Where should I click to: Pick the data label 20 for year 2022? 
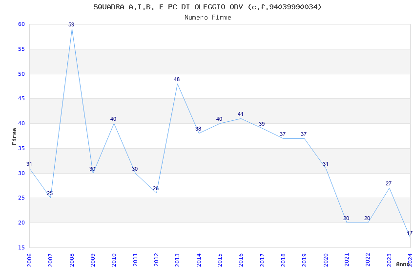[367, 219]
